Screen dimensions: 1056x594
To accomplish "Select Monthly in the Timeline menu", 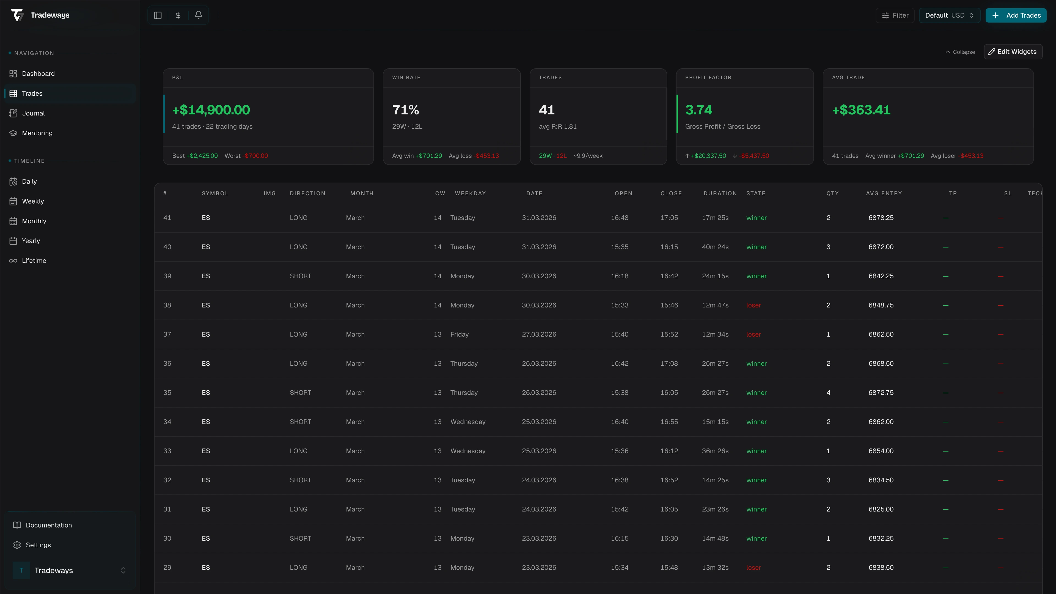I will coord(34,221).
